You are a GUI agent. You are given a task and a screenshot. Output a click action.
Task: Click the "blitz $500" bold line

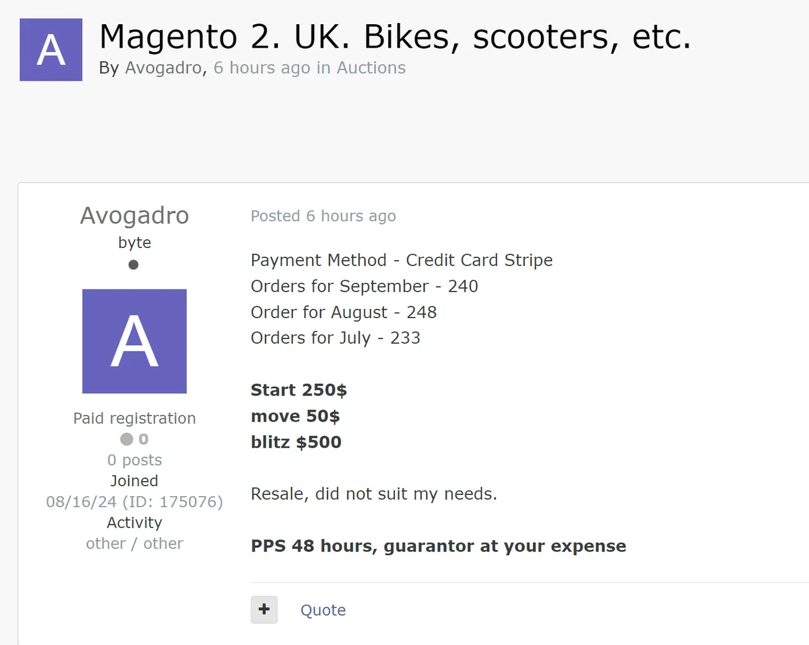(x=296, y=442)
